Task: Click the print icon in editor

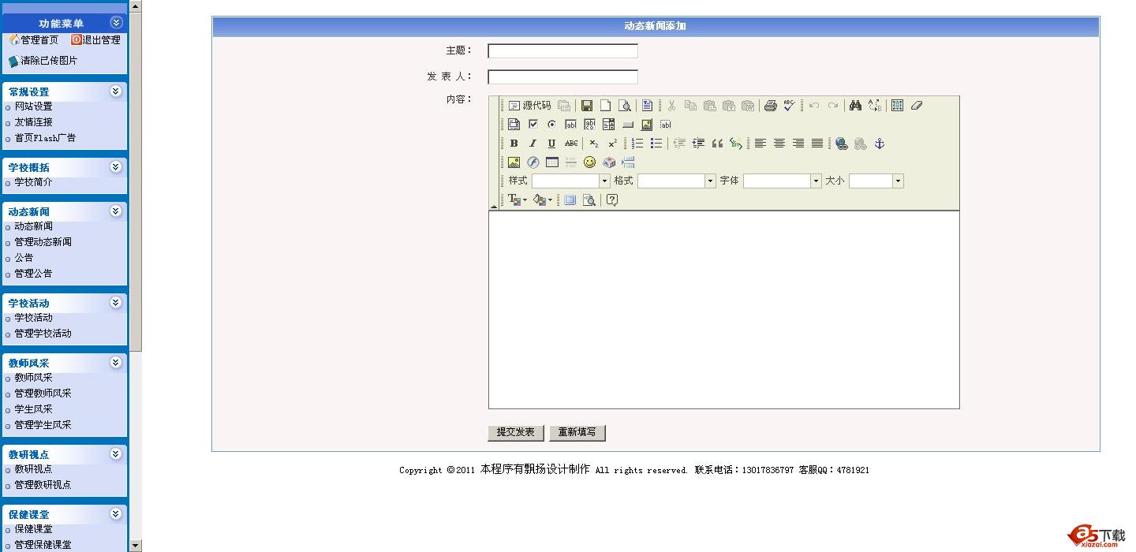Action: 770,106
